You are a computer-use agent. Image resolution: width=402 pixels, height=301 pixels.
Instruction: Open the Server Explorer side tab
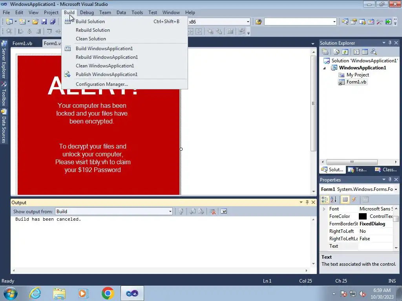click(4, 60)
